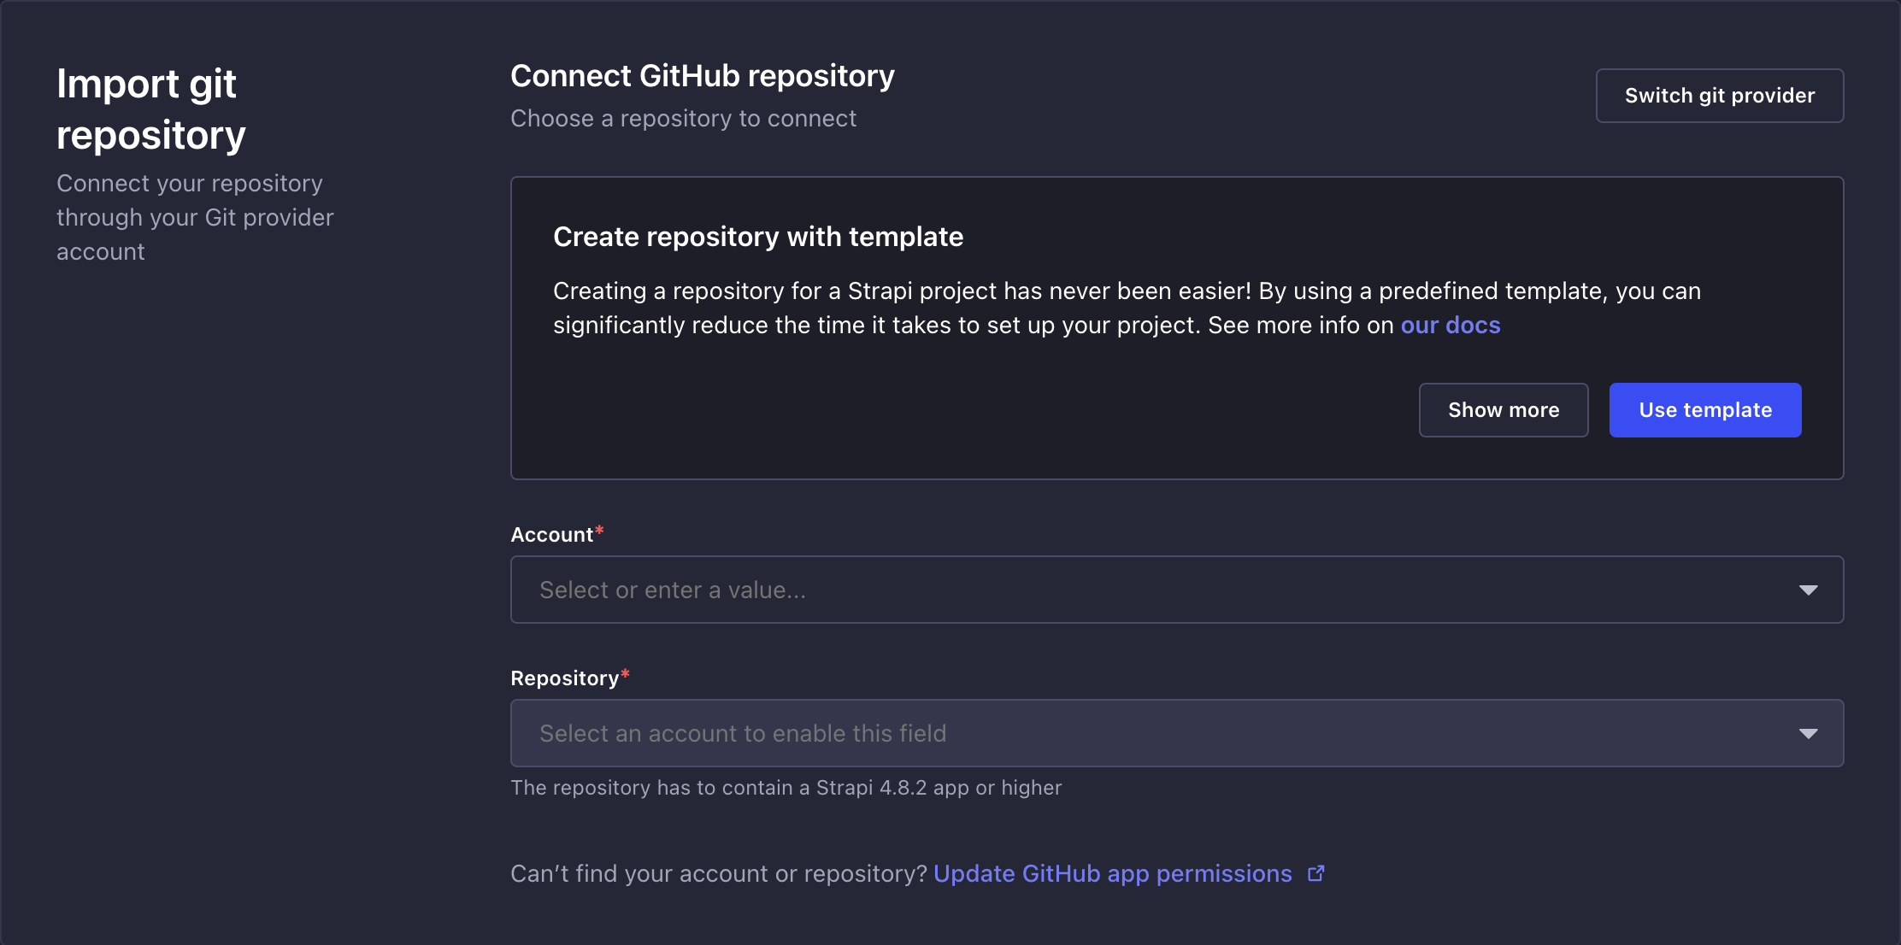Click the Choose a repository to connect subtitle
Viewport: 1901px width, 945px height.
click(683, 118)
